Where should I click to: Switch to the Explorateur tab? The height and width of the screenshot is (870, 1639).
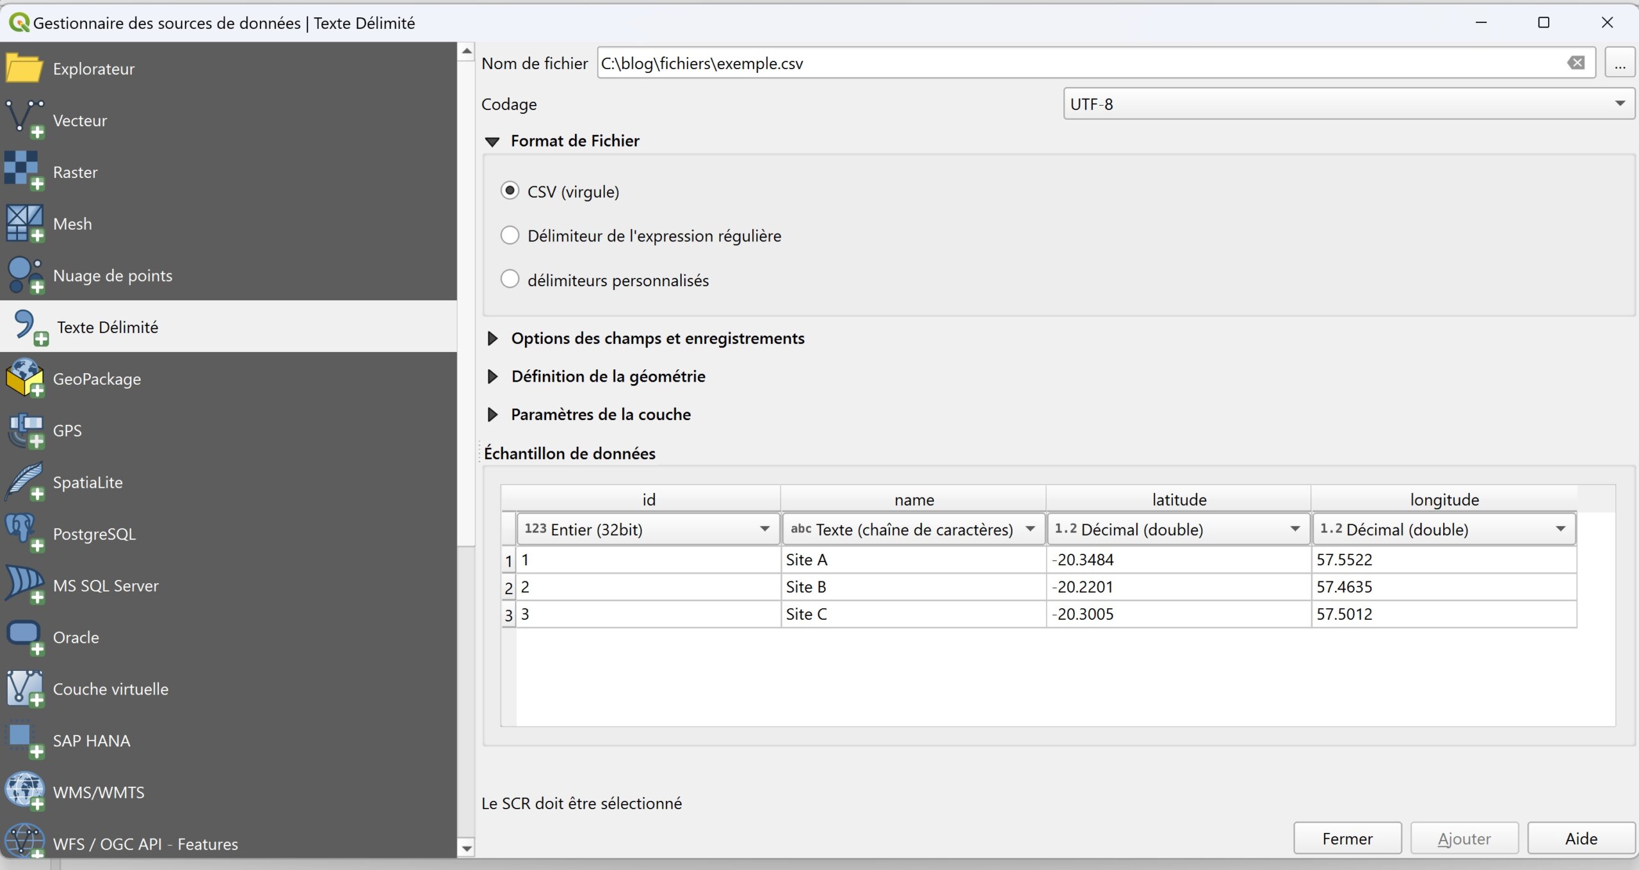click(93, 68)
